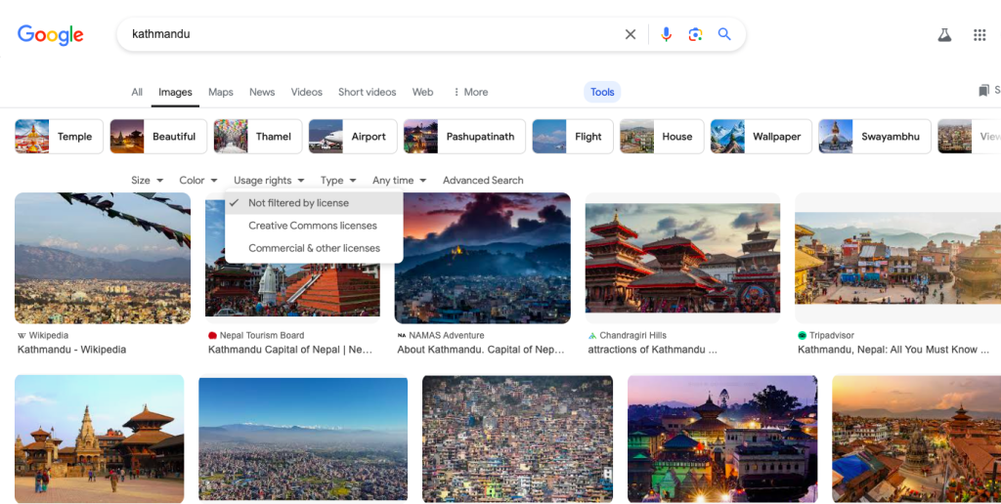Open 'Kathmandu, Nepal: All You Must Know' title

[893, 350]
